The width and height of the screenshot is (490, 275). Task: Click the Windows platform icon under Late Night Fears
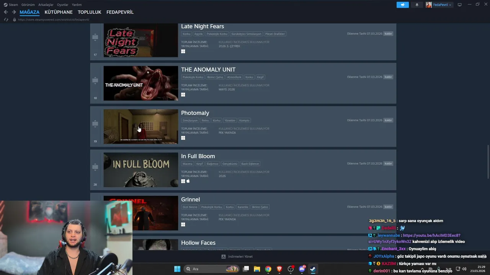(x=183, y=51)
